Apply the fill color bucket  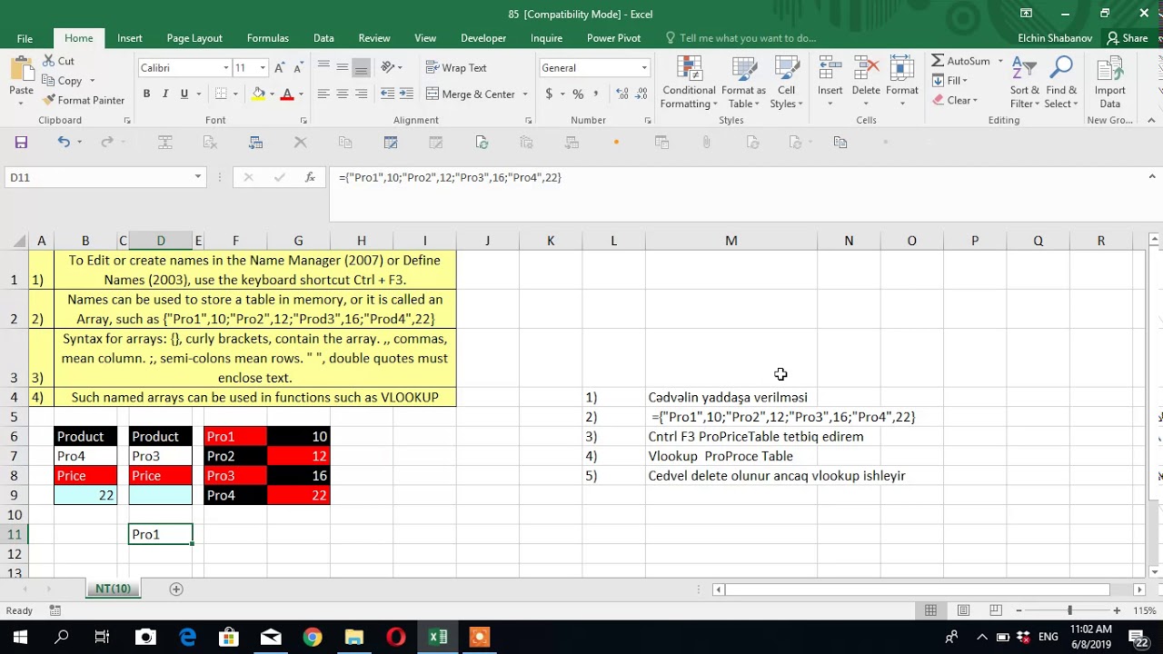click(x=259, y=94)
